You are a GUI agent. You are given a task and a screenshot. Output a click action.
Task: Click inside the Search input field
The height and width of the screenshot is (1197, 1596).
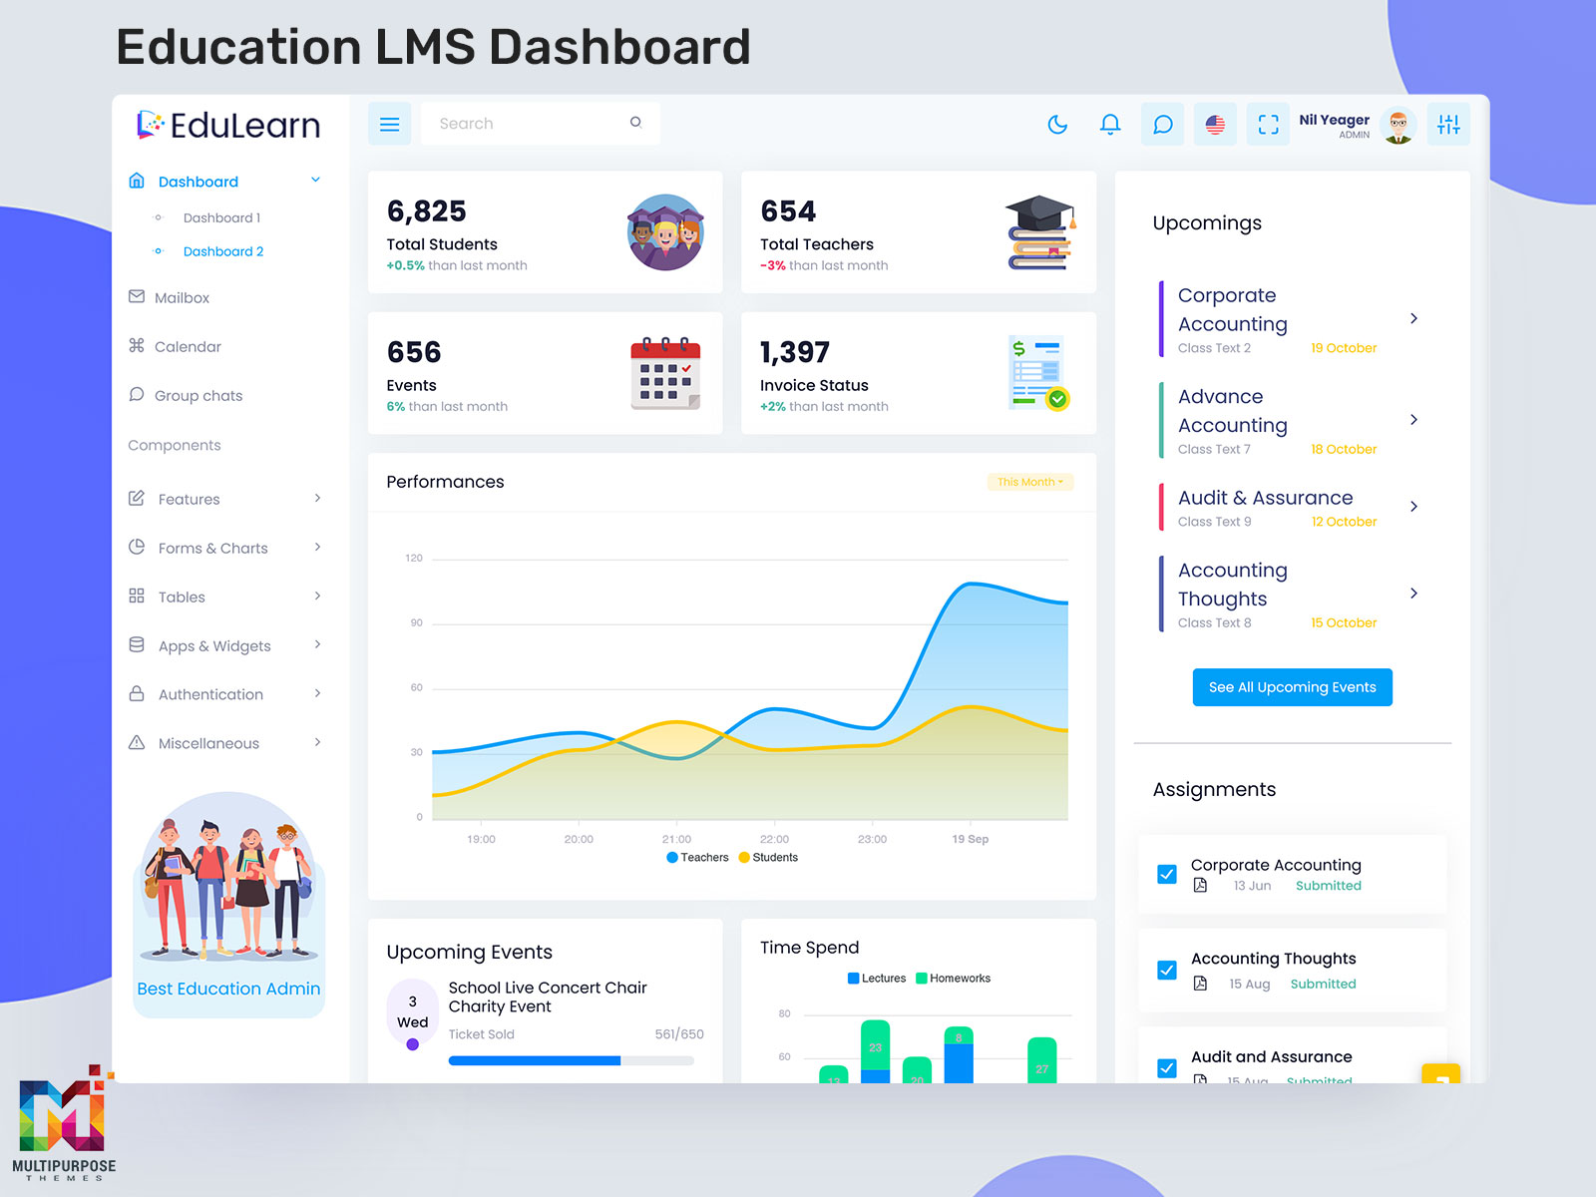pyautogui.click(x=540, y=124)
